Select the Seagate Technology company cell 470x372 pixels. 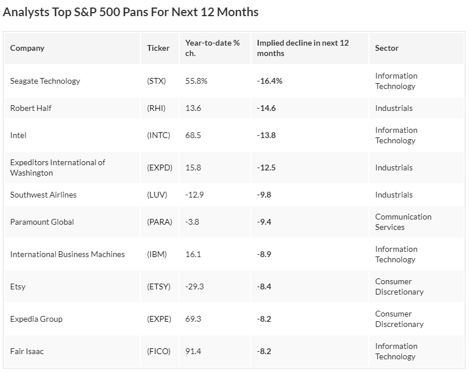[45, 81]
